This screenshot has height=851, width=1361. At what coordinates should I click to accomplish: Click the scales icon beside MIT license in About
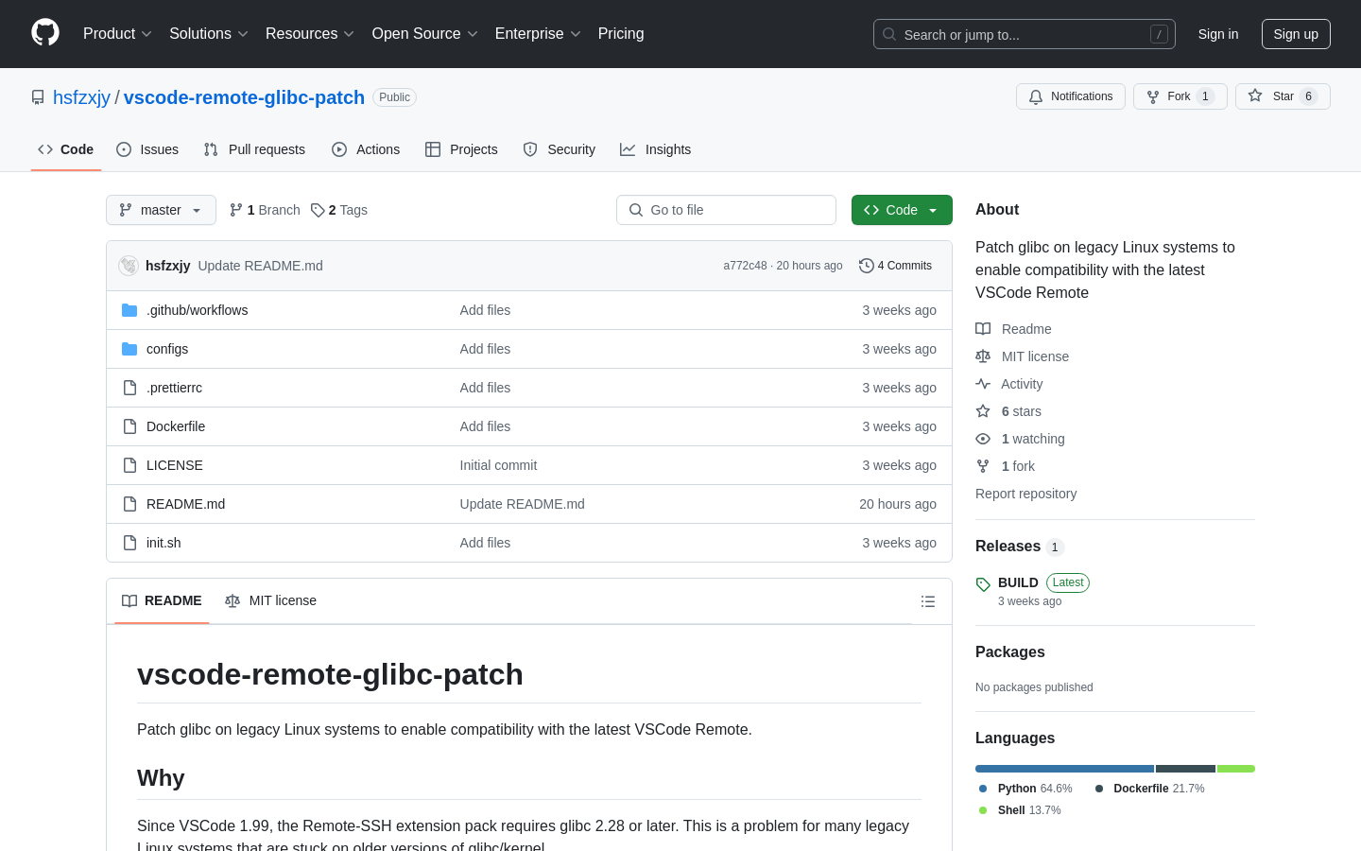click(x=983, y=356)
